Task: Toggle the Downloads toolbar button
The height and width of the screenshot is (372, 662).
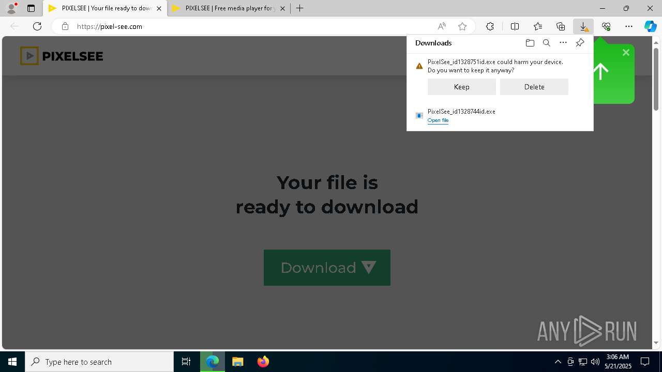Action: coord(583,26)
